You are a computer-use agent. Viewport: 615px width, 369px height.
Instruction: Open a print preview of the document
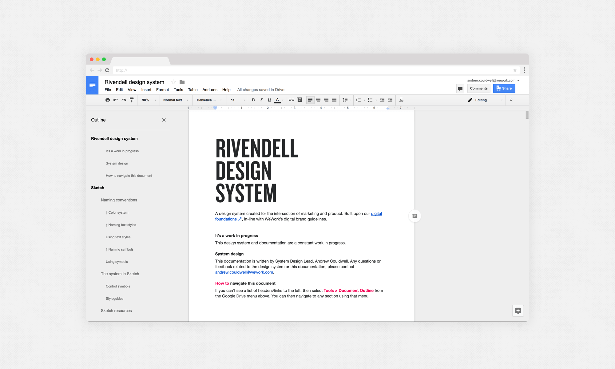pyautogui.click(x=108, y=100)
